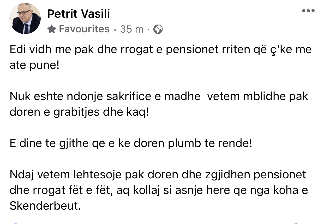
Task: Click the word "Skenderbeut." in the post
Action: point(45,206)
